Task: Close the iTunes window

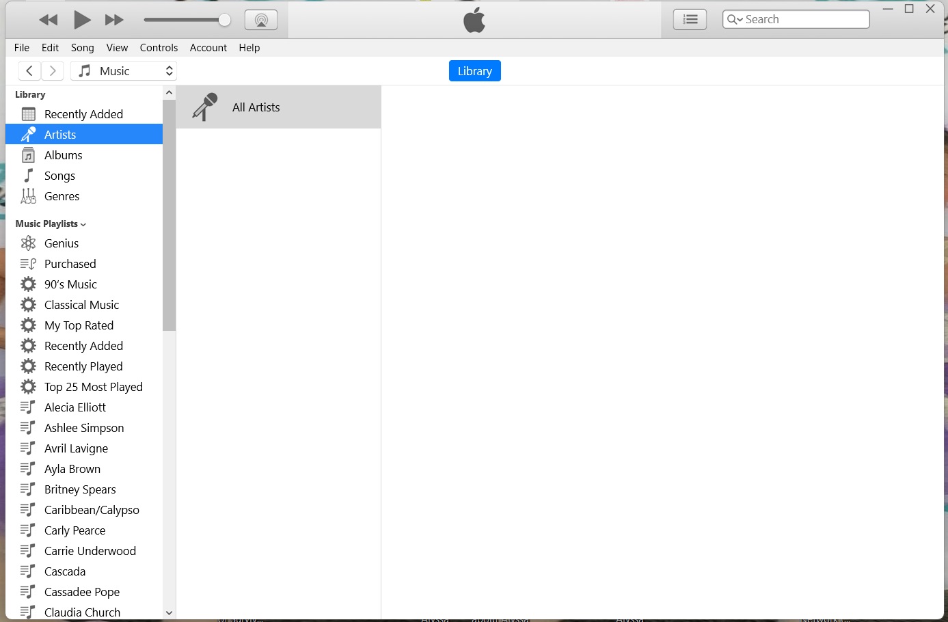Action: (930, 9)
